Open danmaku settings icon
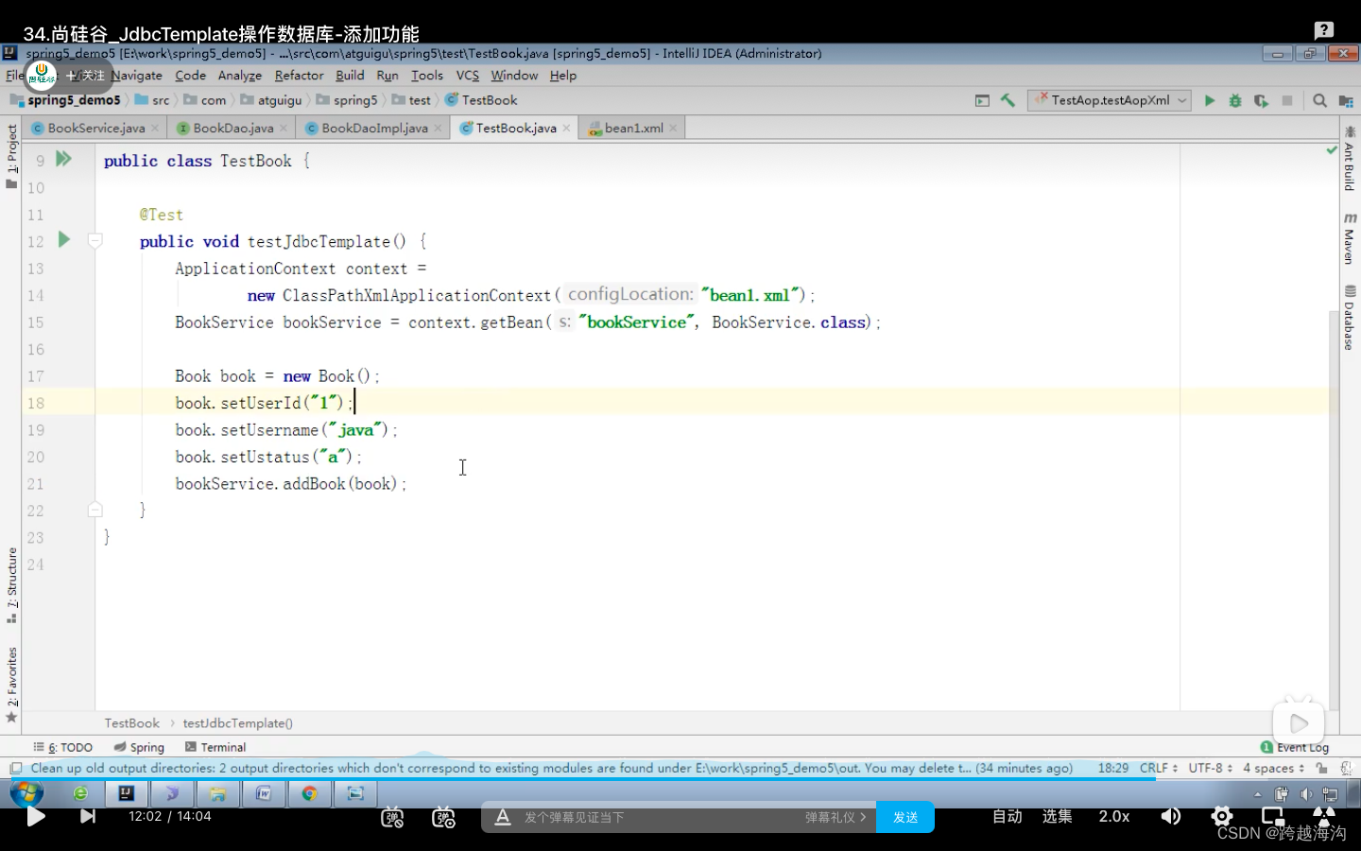The width and height of the screenshot is (1361, 851). pyautogui.click(x=443, y=817)
